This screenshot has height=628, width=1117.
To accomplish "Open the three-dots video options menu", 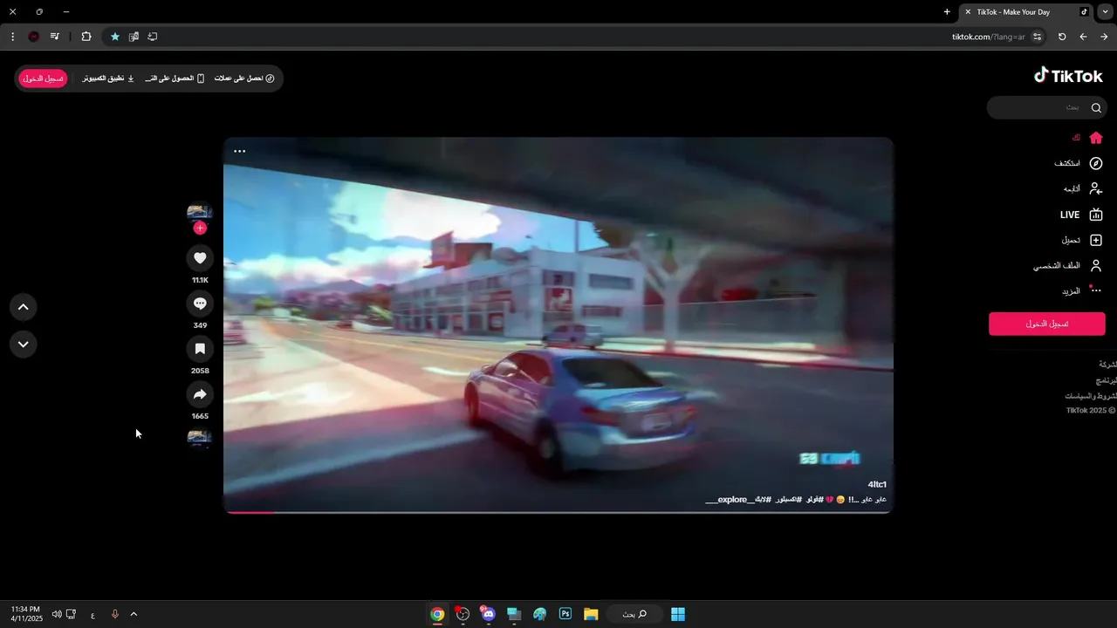I will [239, 151].
